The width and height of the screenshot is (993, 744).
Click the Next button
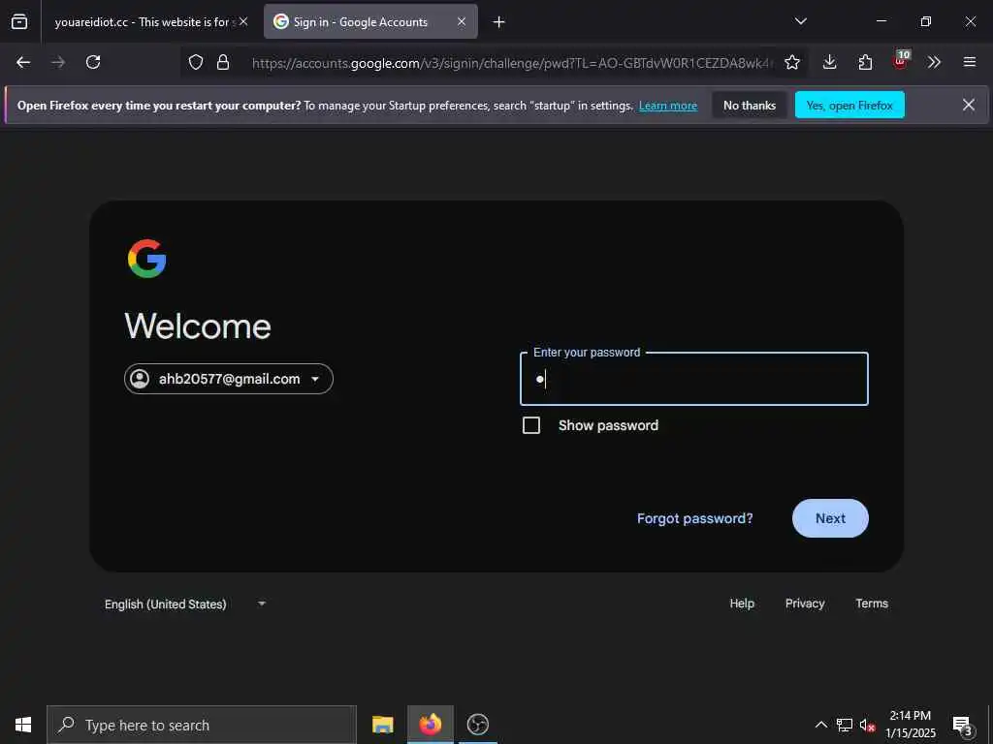coord(830,518)
